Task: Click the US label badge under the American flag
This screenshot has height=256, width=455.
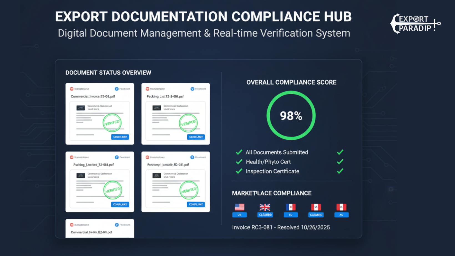Action: [239, 215]
